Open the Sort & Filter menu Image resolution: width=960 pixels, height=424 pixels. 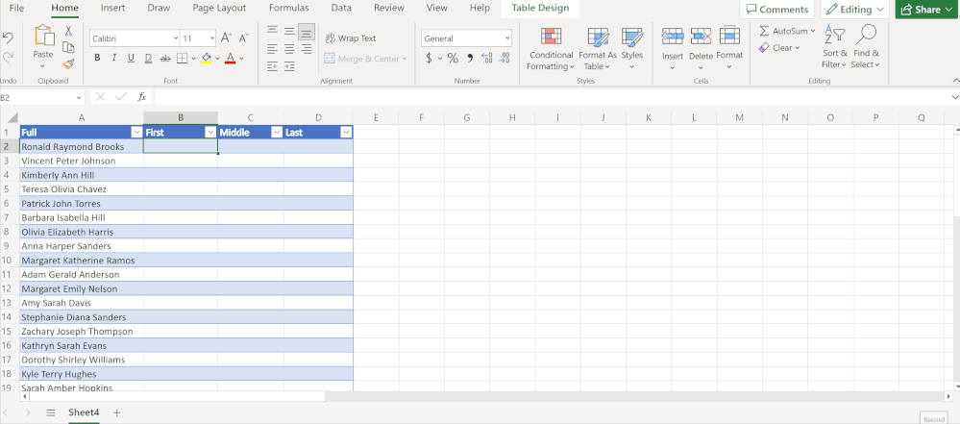pos(834,47)
